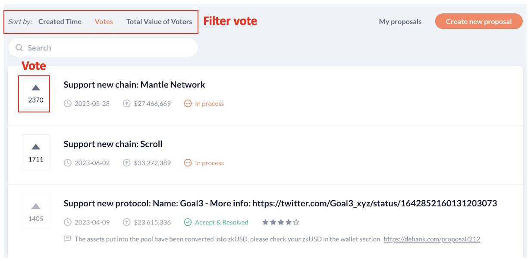Image resolution: width=528 pixels, height=261 pixels.
Task: Upvote the Mantle Network proposal
Action: pos(36,88)
